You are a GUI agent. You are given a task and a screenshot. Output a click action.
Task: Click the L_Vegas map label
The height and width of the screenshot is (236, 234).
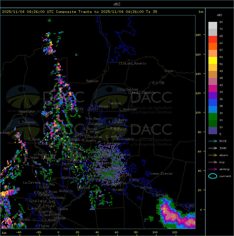pos(33,158)
